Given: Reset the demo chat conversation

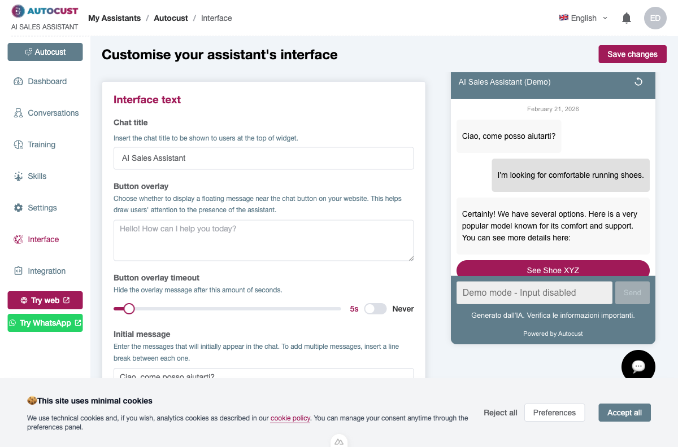Looking at the screenshot, I should coord(638,81).
